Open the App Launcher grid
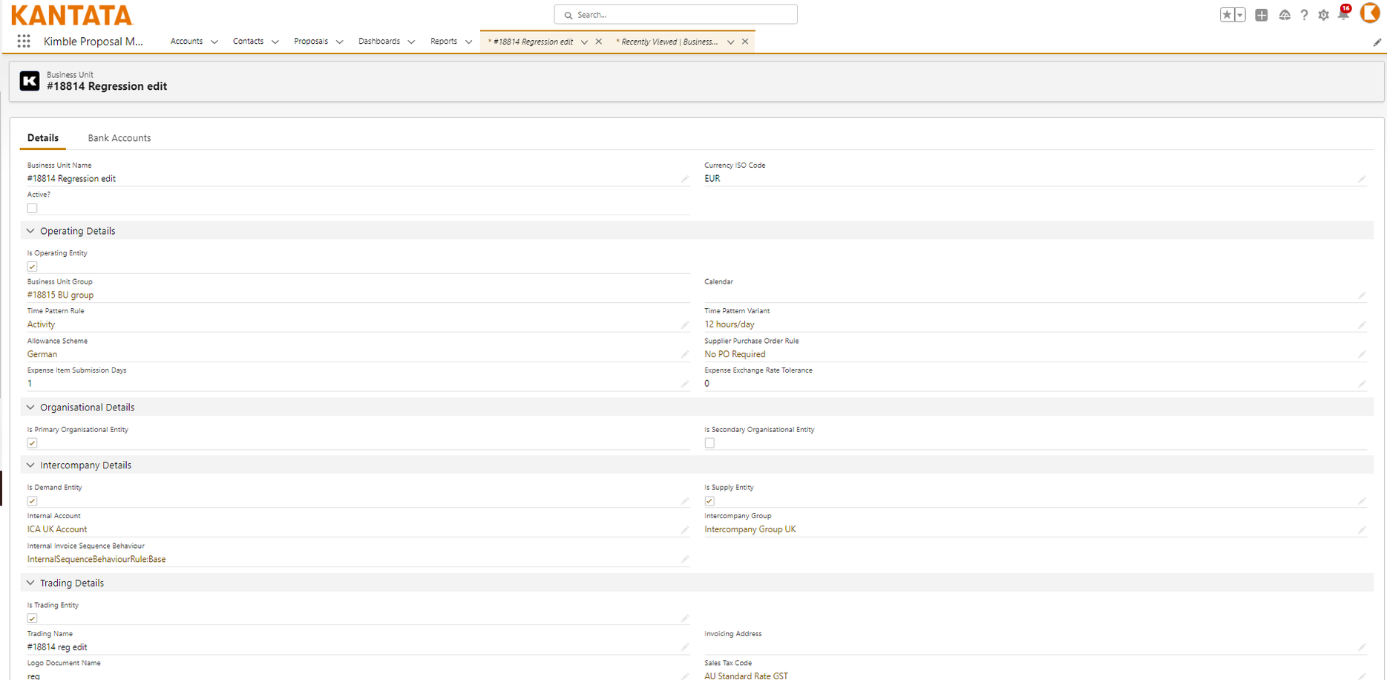 click(24, 42)
